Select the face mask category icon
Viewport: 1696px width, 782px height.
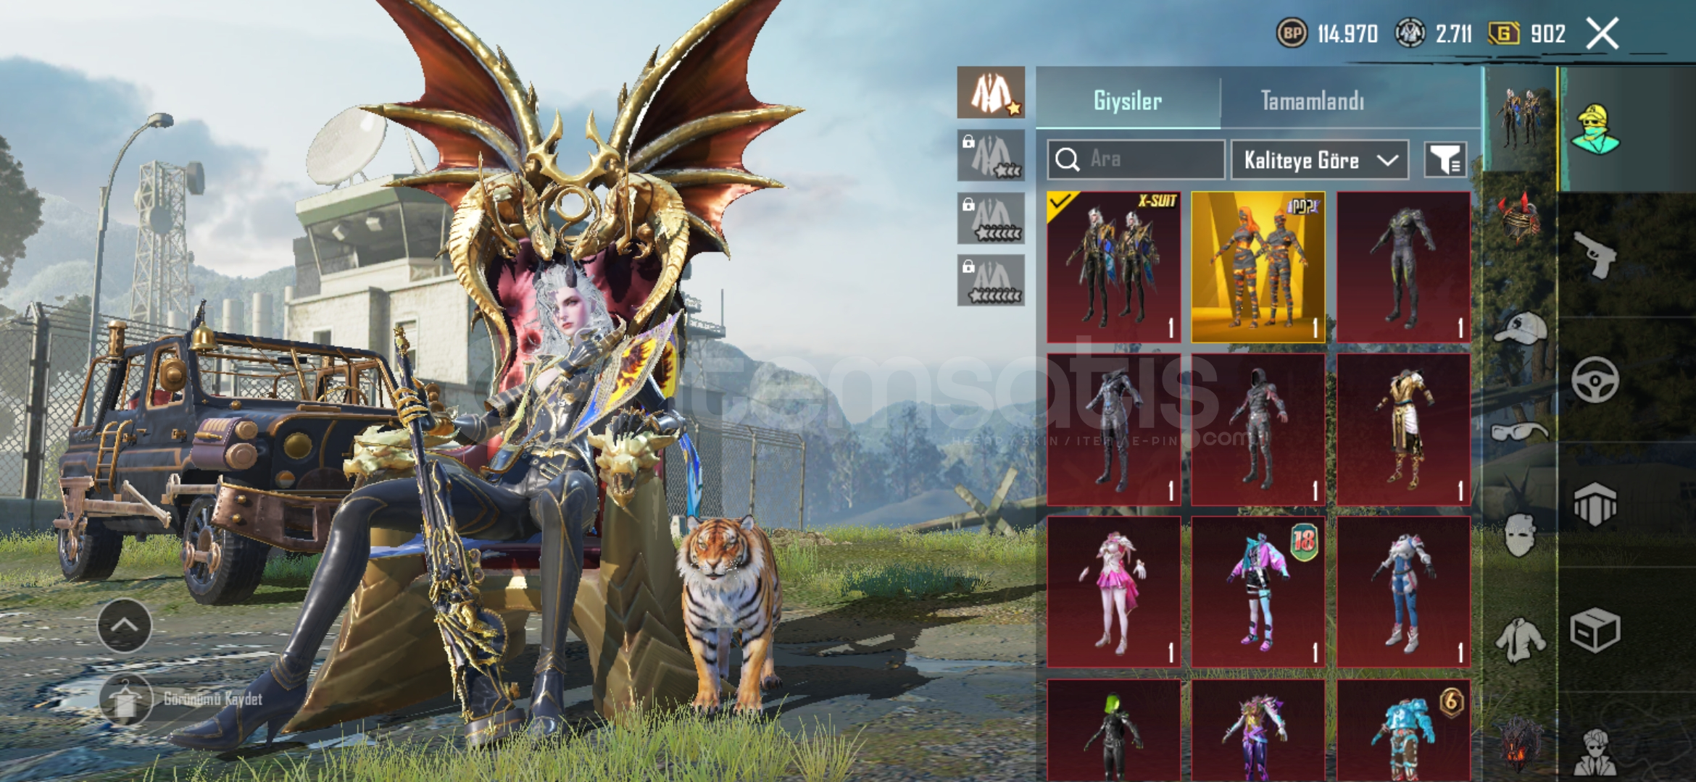(1520, 535)
